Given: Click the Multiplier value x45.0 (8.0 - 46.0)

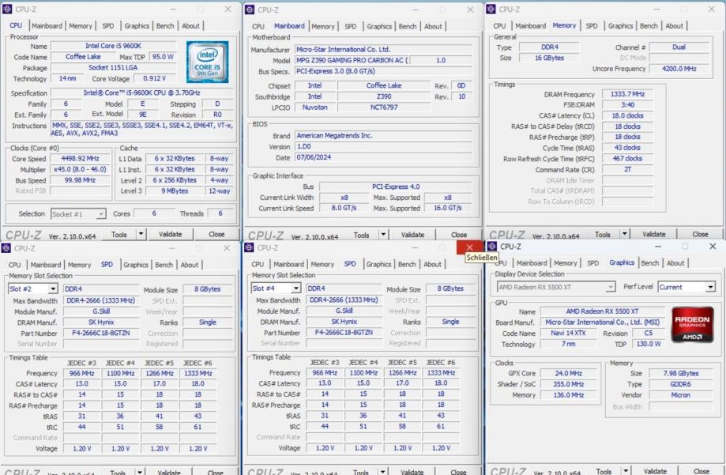Looking at the screenshot, I should [x=80, y=170].
